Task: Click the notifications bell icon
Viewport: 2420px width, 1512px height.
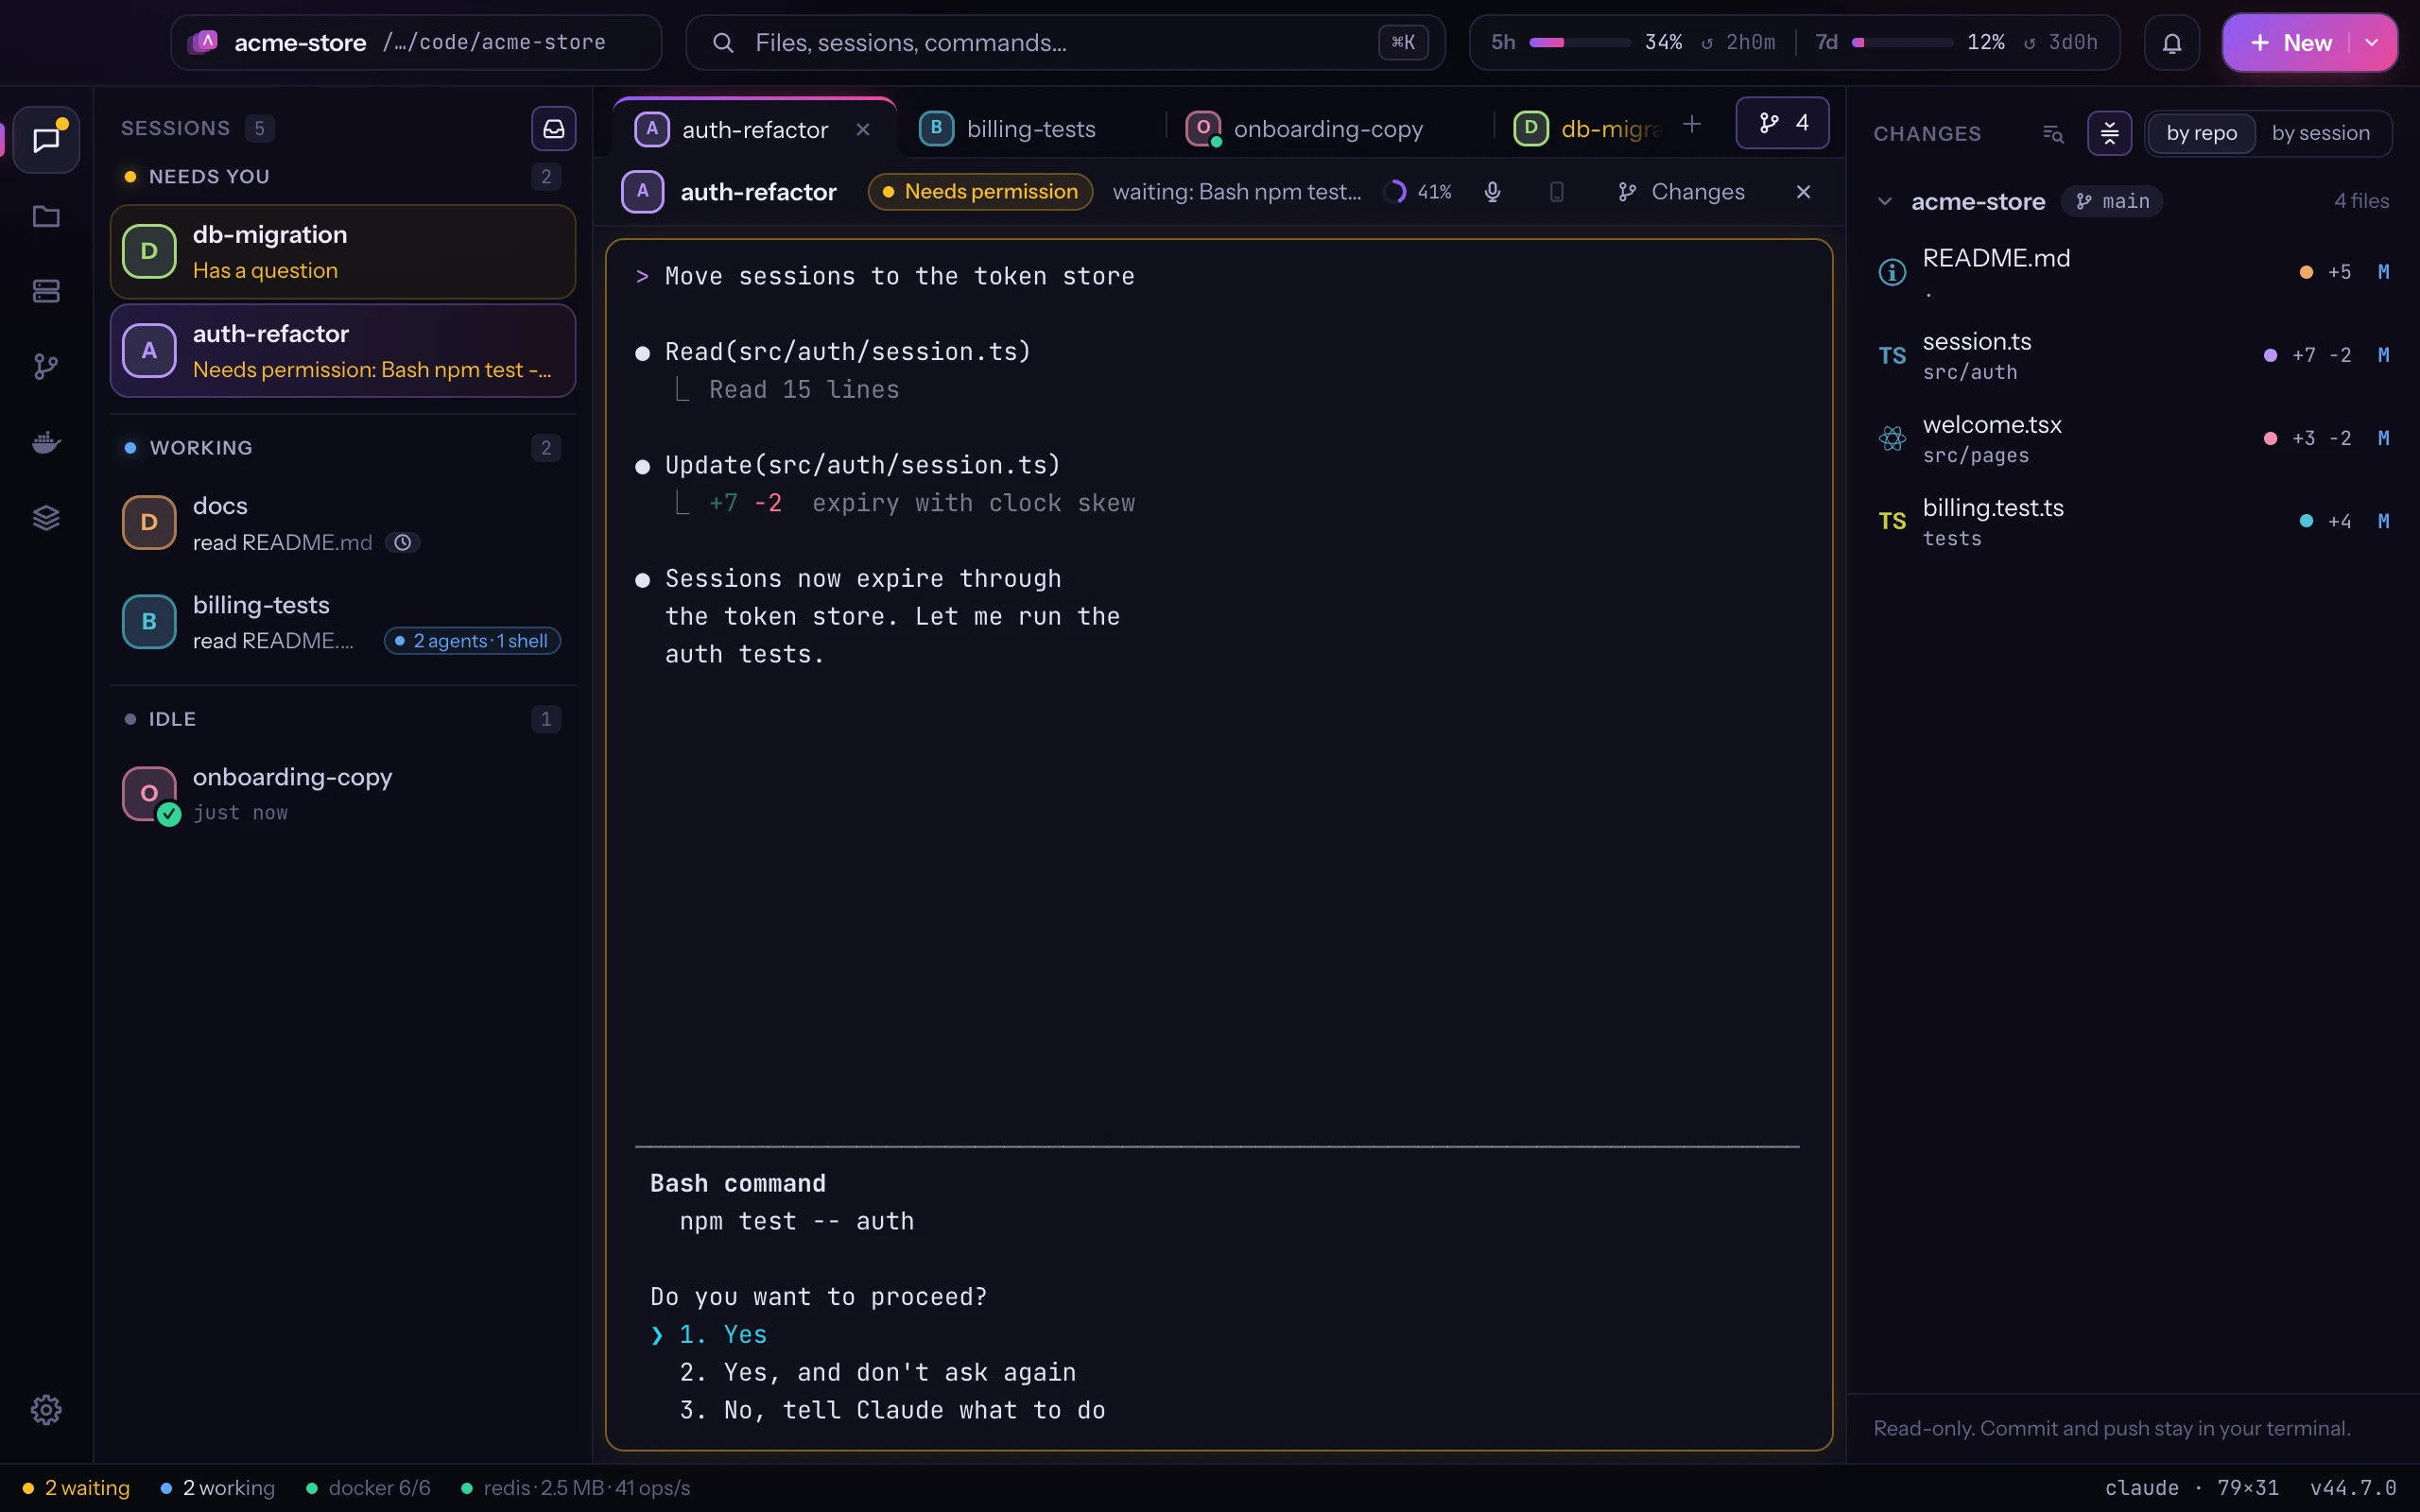Action: click(2172, 43)
